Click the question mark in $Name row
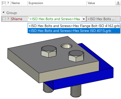 (x=8, y=19)
